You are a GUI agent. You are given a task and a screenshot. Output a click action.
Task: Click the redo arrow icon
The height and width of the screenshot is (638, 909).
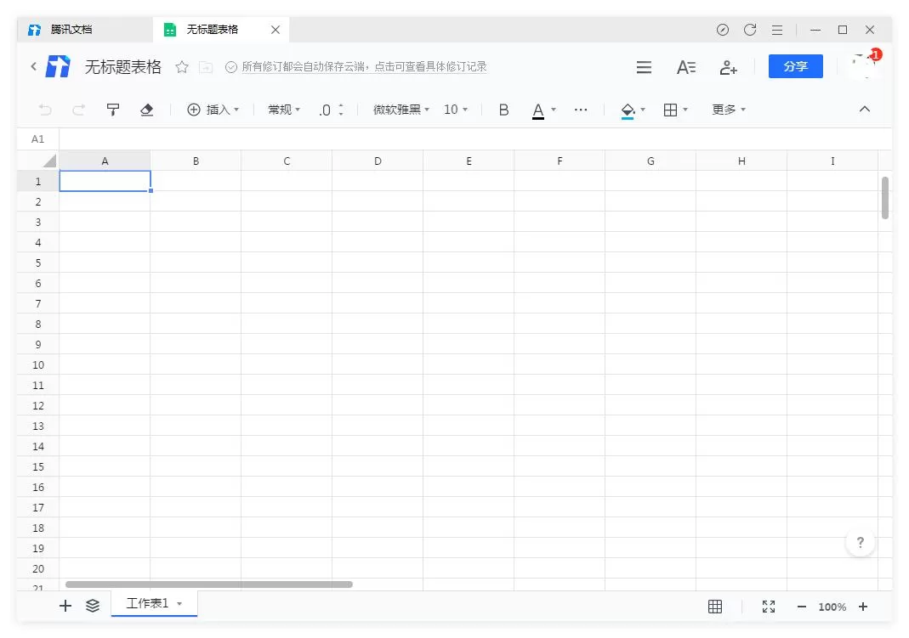(79, 110)
